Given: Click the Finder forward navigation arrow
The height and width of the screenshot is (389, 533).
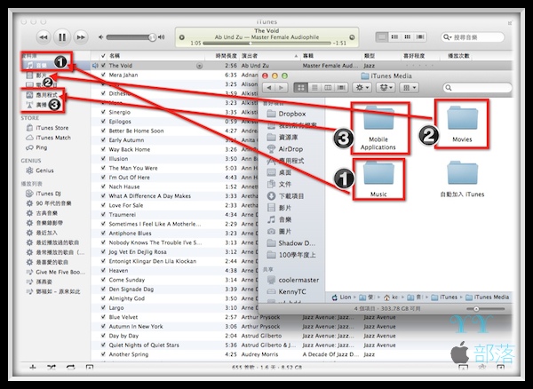Looking at the screenshot, I should pyautogui.click(x=282, y=88).
